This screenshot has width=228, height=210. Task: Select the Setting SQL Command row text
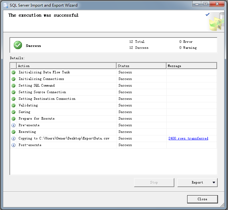pos(37,86)
